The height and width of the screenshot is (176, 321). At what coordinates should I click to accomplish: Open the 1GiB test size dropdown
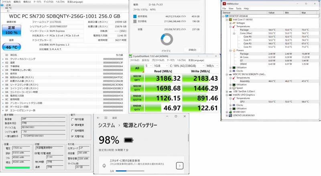161,66
